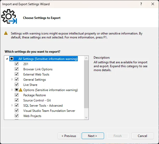The height and width of the screenshot is (144, 159).
Task: Uncheck the External Web Tools checkbox
Action: tap(17, 74)
